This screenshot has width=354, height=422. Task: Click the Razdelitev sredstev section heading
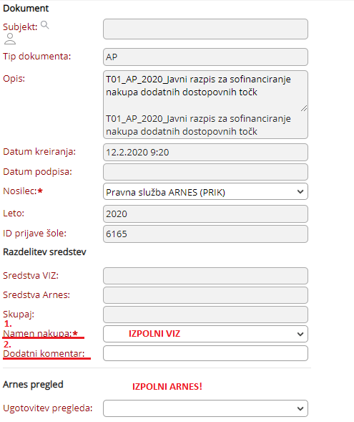pyautogui.click(x=44, y=252)
